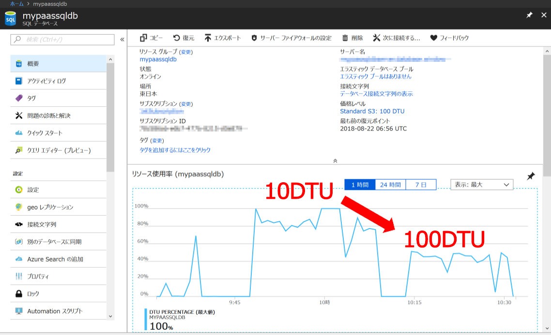The width and height of the screenshot is (551, 335).
Task: Click the オンライン status text
Action: pyautogui.click(x=151, y=76)
